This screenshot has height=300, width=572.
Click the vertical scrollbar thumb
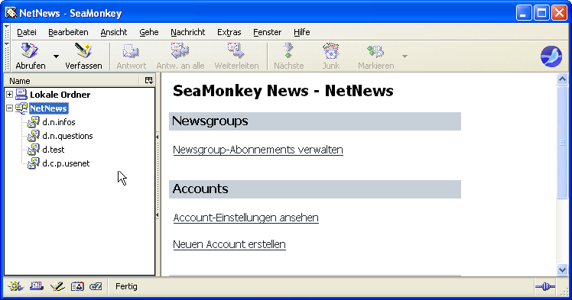tap(562, 143)
